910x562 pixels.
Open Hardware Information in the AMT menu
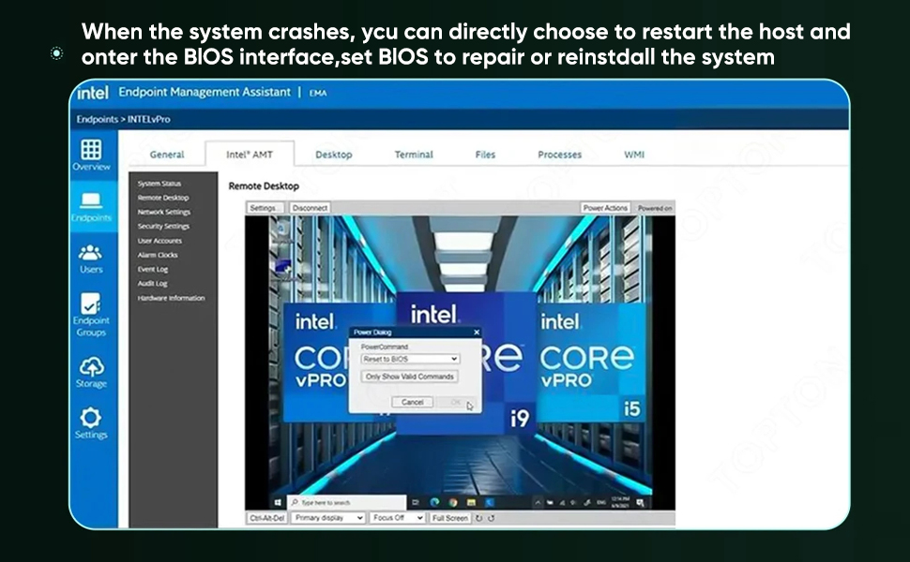click(x=171, y=298)
